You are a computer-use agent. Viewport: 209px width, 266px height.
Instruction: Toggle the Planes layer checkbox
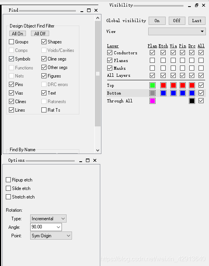click(110, 60)
